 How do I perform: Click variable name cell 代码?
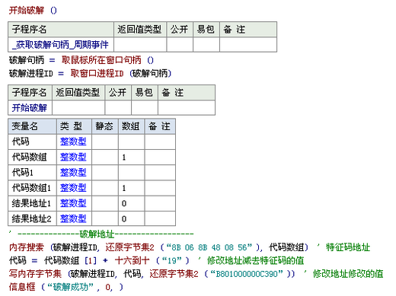pos(32,142)
